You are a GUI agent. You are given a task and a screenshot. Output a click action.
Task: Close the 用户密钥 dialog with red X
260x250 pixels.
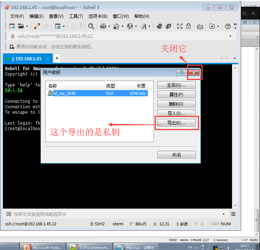coord(194,73)
